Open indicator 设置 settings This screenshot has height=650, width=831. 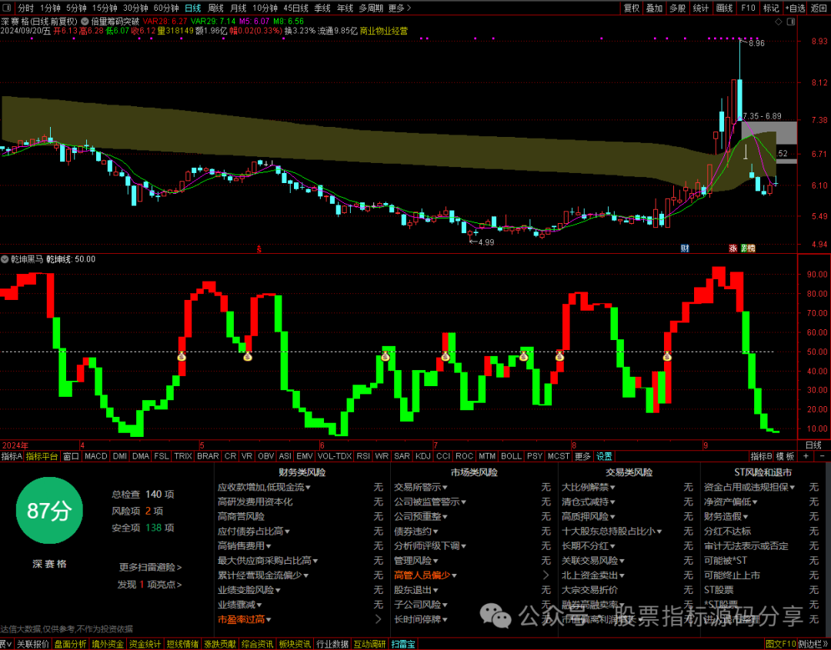[604, 456]
